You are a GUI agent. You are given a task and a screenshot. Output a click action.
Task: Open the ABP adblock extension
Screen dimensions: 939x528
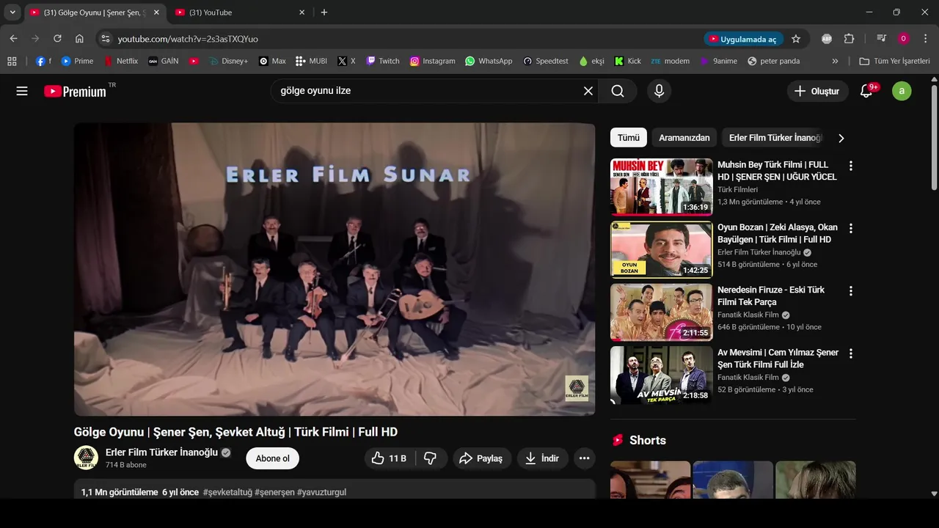click(827, 39)
